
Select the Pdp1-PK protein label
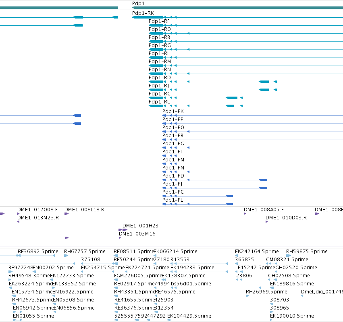[173, 111]
